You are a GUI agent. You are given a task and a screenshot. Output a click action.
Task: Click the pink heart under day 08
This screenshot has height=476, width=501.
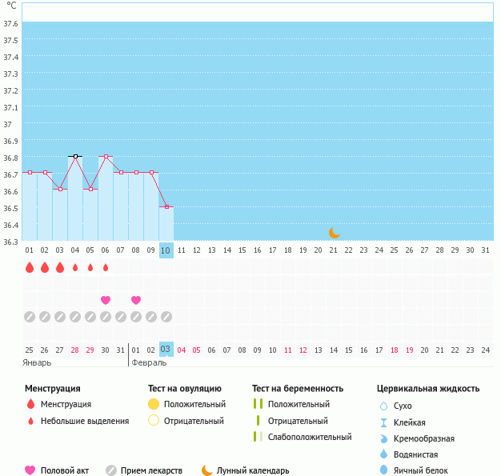click(x=136, y=300)
